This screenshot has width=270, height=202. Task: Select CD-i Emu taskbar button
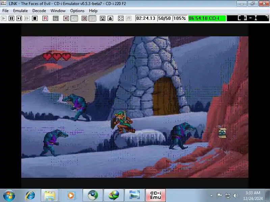click(156, 196)
